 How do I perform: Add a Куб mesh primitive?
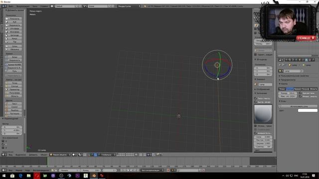(x=13, y=22)
